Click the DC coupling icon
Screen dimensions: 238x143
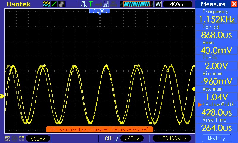tap(7, 138)
